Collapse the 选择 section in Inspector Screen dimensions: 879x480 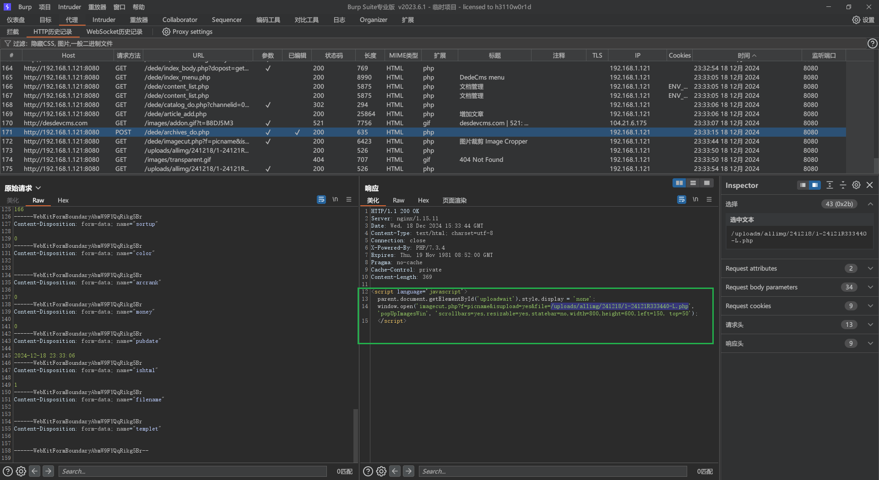(870, 204)
